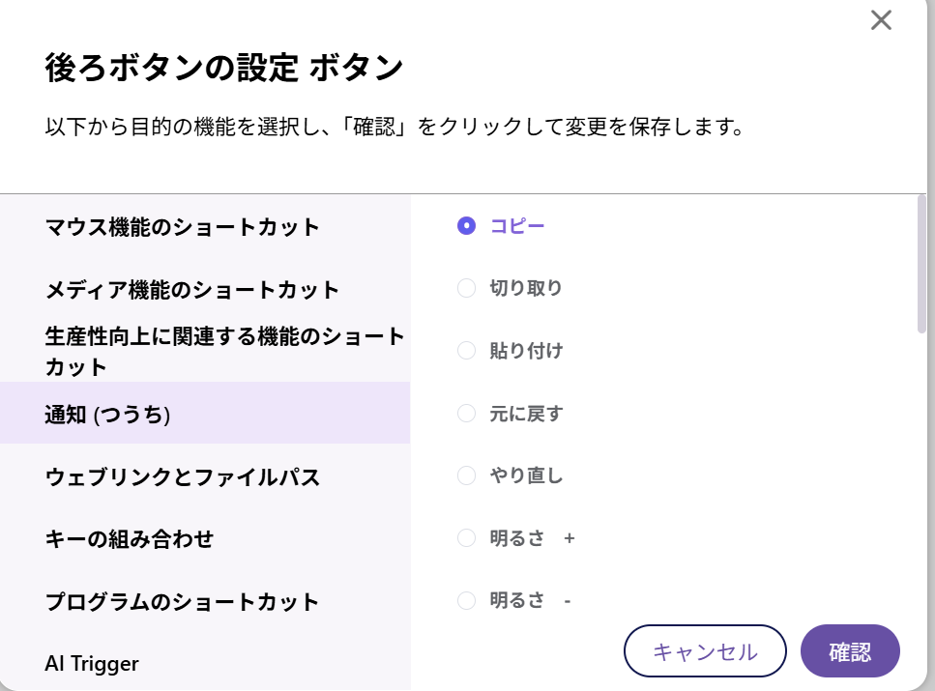Enable the 元に戻す function

tap(467, 414)
